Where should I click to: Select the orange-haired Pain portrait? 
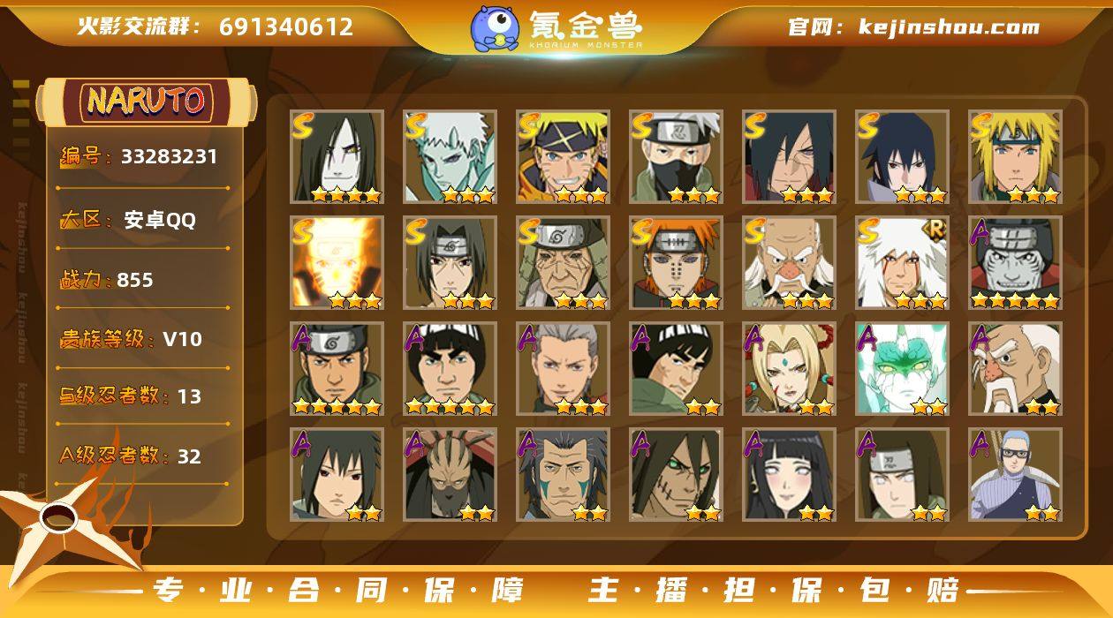(676, 263)
